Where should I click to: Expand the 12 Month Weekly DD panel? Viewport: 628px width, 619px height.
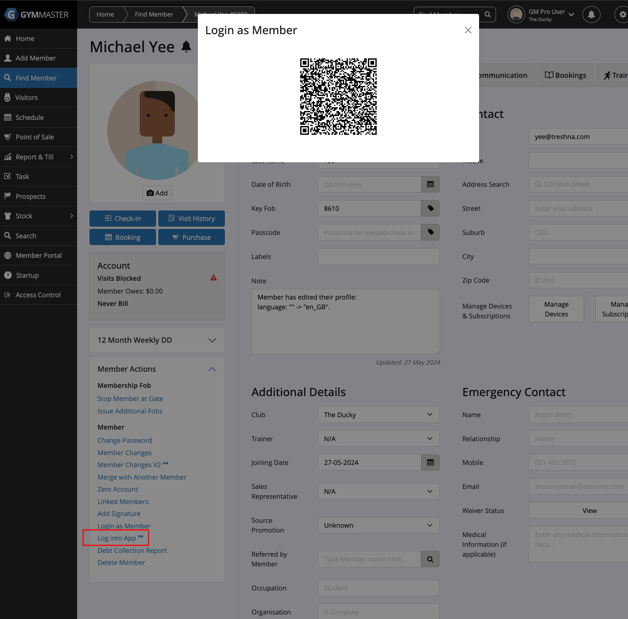tap(157, 340)
